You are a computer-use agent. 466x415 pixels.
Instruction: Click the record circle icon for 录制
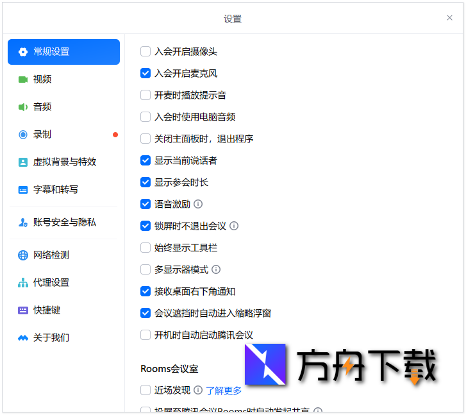coord(23,135)
